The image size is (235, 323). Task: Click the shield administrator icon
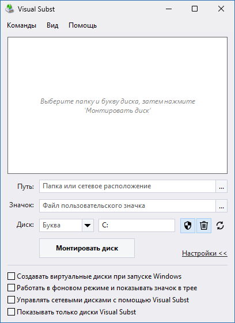[188, 226]
